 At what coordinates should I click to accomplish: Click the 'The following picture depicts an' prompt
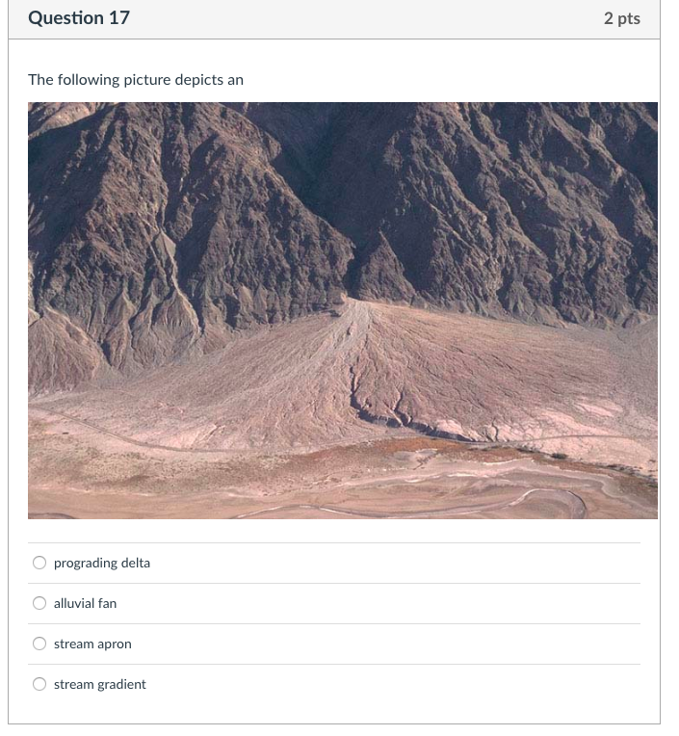tap(136, 79)
